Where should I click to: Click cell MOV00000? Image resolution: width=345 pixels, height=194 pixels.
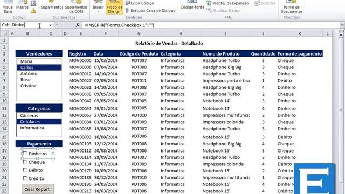80,60
